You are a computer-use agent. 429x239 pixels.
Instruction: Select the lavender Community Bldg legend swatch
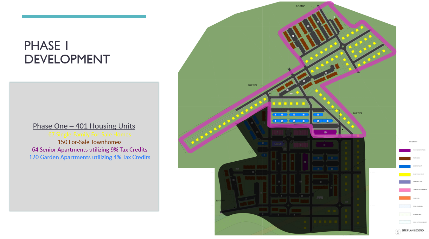404,182
